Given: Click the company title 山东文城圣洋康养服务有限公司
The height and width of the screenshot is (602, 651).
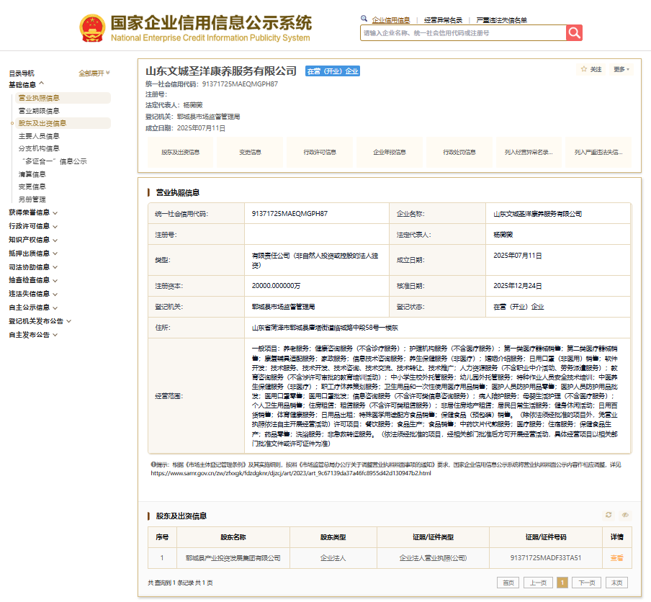Looking at the screenshot, I should pyautogui.click(x=221, y=71).
